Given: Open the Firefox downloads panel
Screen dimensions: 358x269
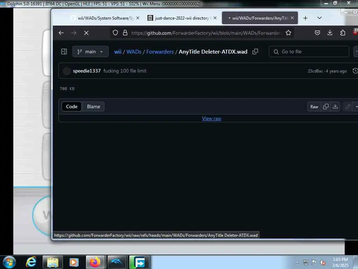Looking at the screenshot, I should (330, 33).
